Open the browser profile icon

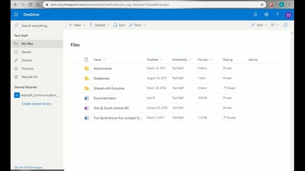(x=282, y=4)
